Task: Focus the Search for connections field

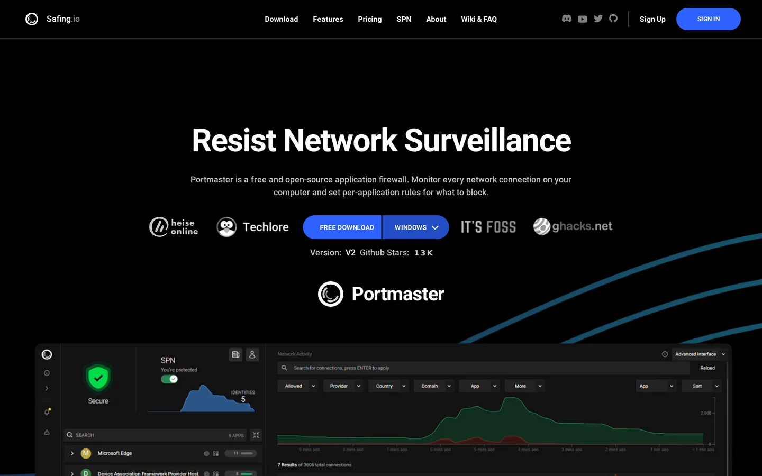Action: click(484, 368)
